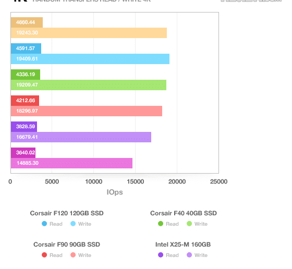Toggle Read label under Corsair F120
This screenshot has height=269, width=292.
(x=56, y=224)
